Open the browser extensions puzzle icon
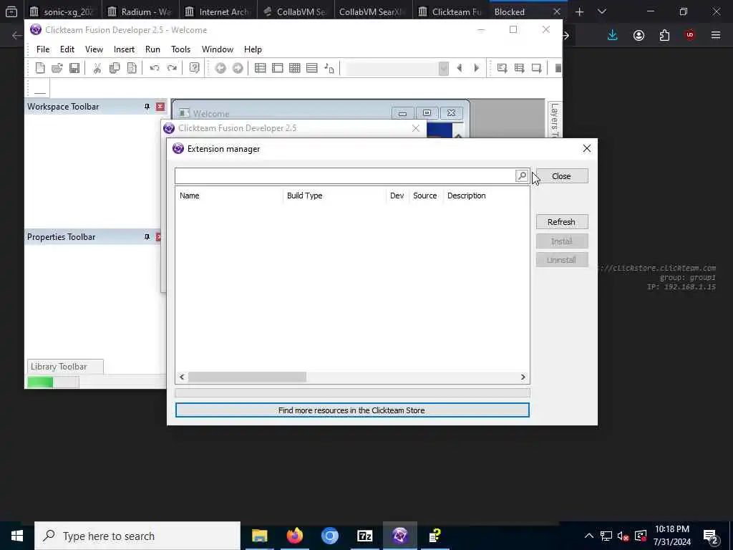The height and width of the screenshot is (550, 733). pyautogui.click(x=664, y=36)
